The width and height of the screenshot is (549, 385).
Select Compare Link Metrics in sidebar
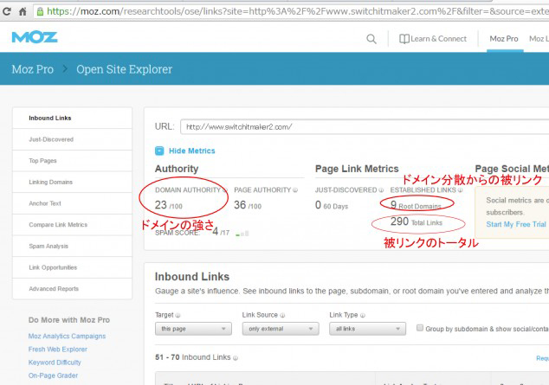[72, 225]
